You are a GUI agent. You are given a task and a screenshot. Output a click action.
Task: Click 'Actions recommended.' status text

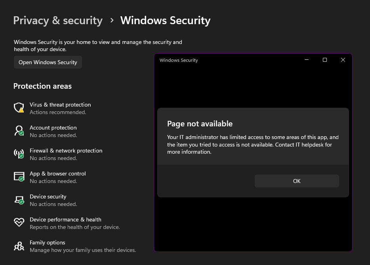click(x=58, y=112)
